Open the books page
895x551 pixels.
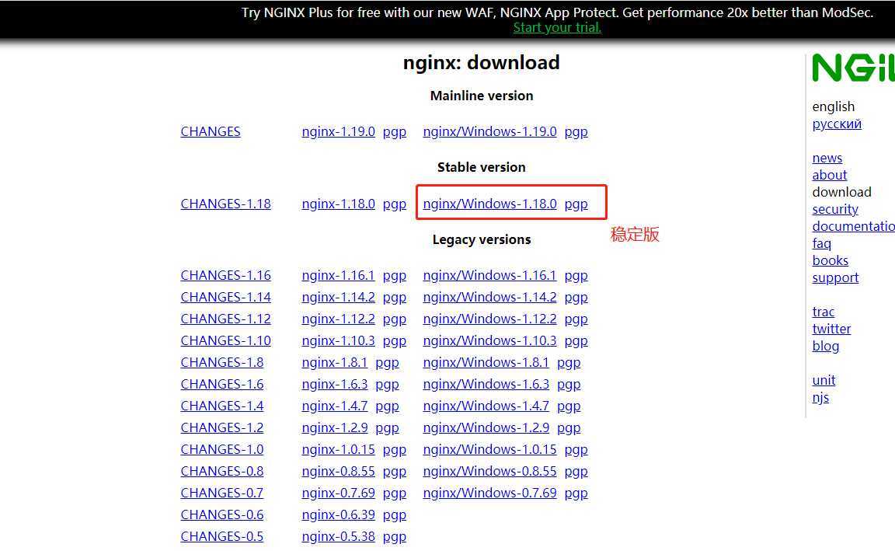(x=830, y=260)
